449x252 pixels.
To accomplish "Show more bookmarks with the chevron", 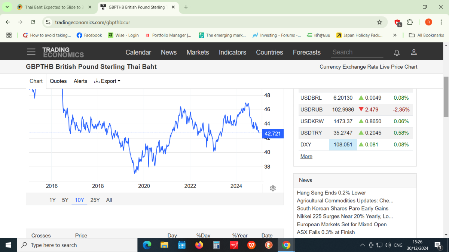I will coord(395,35).
